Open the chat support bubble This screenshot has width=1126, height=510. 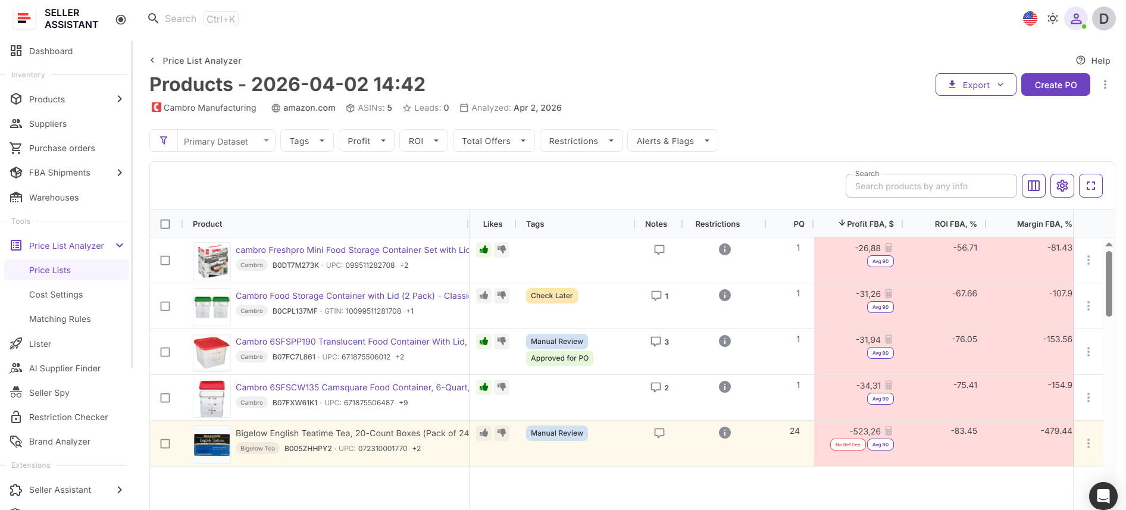pos(1103,495)
